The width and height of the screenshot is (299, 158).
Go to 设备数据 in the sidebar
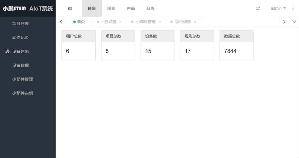pyautogui.click(x=21, y=66)
